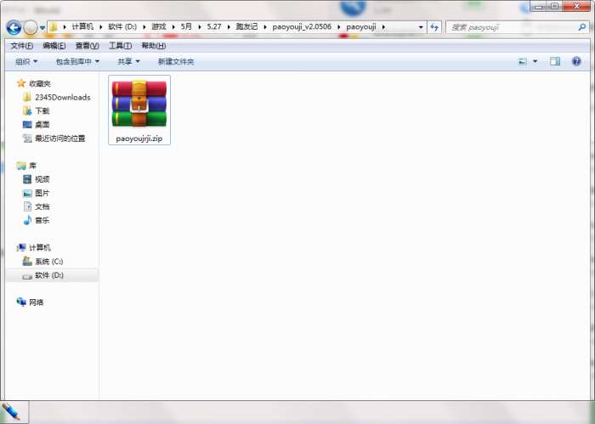Viewport: 595px width, 424px height.
Task: Expand arrow after 计算机 breadcrumb
Action: (101, 27)
